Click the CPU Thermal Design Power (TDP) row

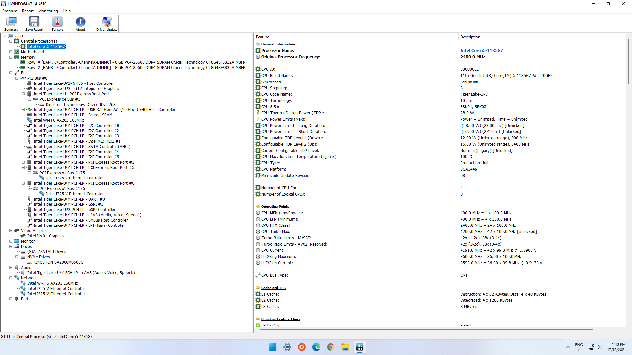440,113
